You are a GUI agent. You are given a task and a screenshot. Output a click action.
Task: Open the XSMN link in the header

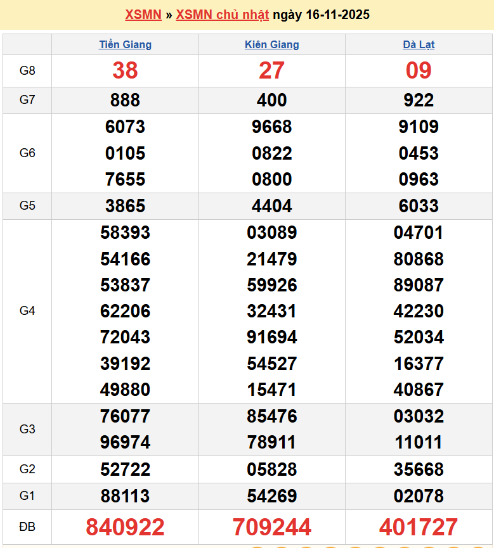[x=143, y=15]
